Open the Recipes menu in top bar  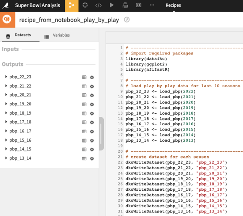click(173, 5)
